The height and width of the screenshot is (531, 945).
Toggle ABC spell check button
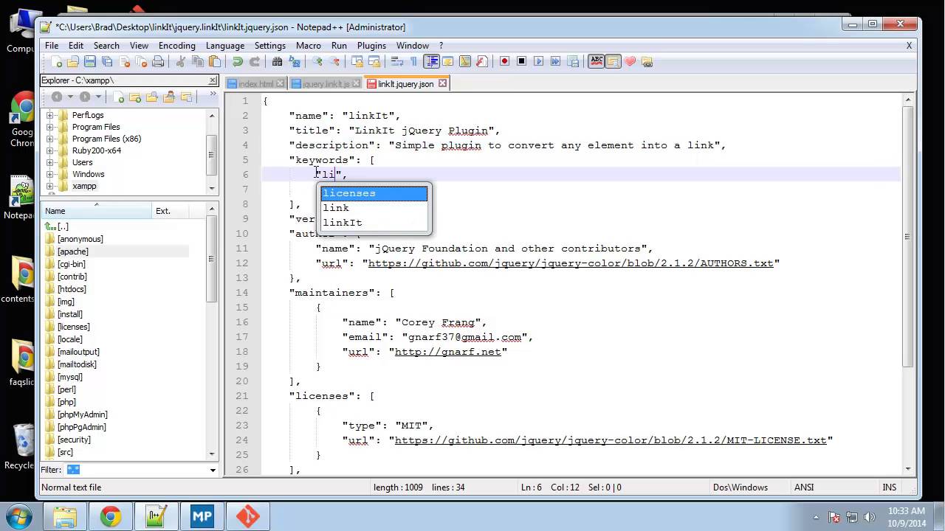(597, 61)
